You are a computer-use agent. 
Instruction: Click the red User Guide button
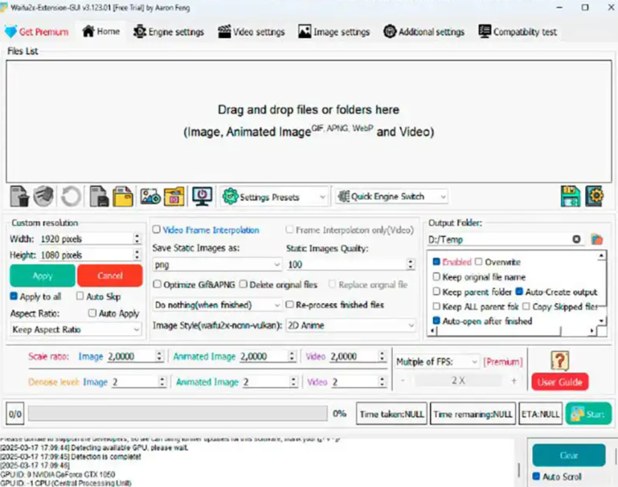559,382
